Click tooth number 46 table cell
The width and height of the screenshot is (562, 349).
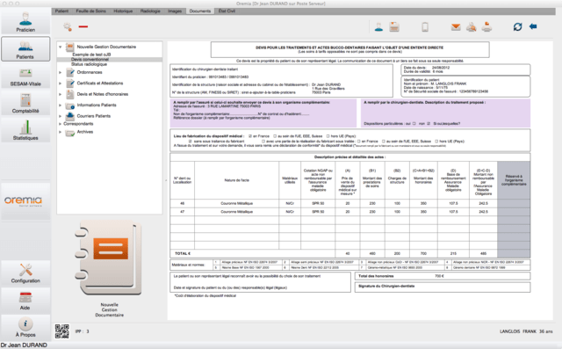[x=182, y=203]
